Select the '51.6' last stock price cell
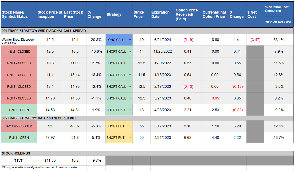The image size is (294, 171). click(x=75, y=137)
